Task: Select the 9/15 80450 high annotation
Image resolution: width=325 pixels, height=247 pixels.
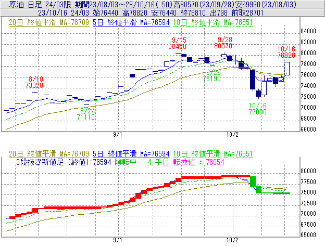Action: click(x=177, y=43)
